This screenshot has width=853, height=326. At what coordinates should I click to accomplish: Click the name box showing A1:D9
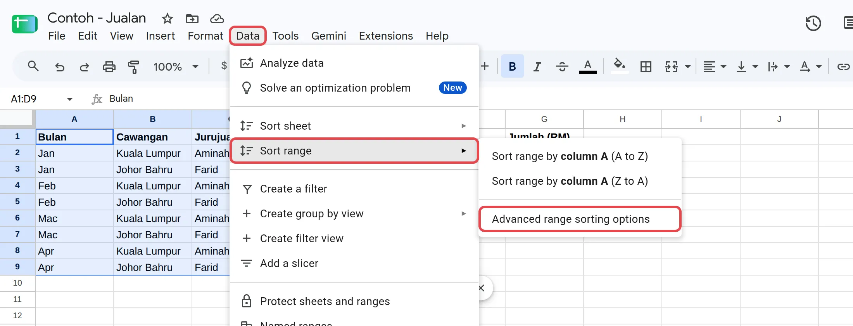[24, 99]
